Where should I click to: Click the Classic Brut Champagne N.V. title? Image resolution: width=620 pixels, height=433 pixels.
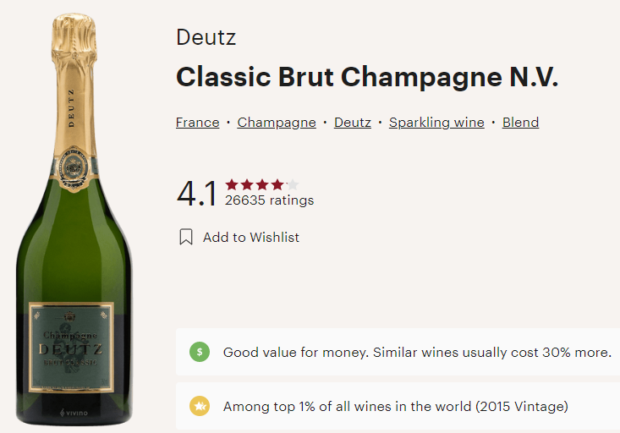tap(367, 77)
